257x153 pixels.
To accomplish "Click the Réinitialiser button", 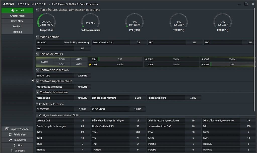I will point(17,134).
